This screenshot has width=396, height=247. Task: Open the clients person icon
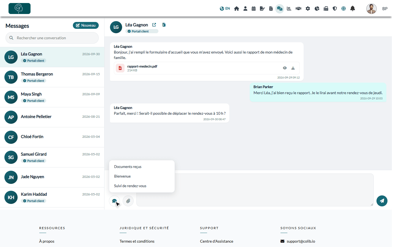(x=245, y=9)
